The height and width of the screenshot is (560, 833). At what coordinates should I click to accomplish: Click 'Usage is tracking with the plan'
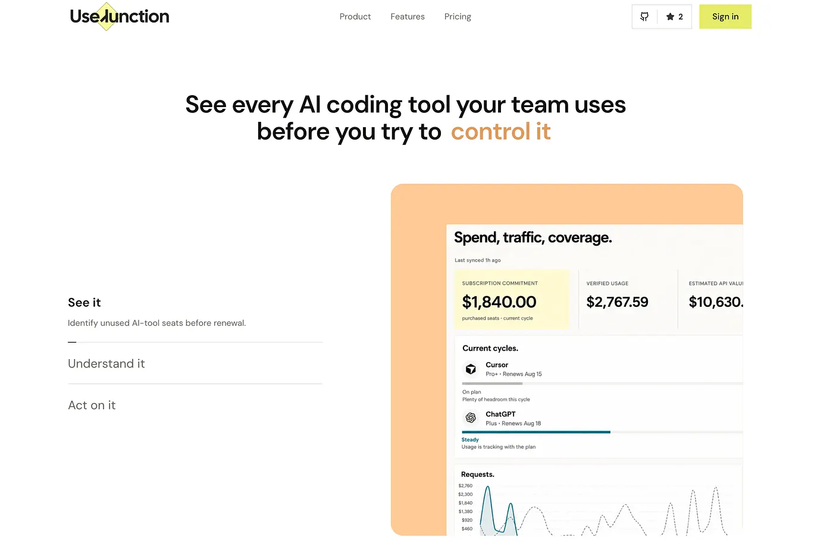(499, 447)
